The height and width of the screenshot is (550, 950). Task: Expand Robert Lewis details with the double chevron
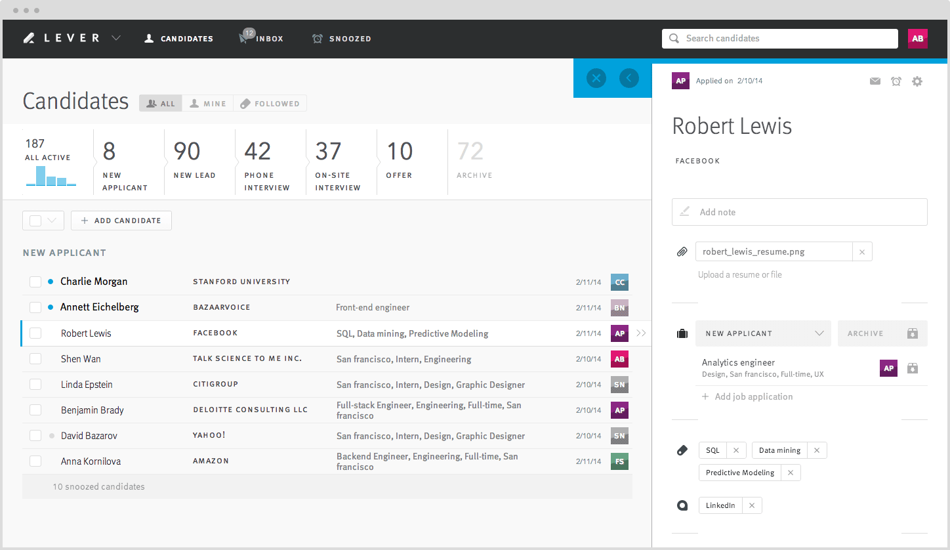coord(642,333)
